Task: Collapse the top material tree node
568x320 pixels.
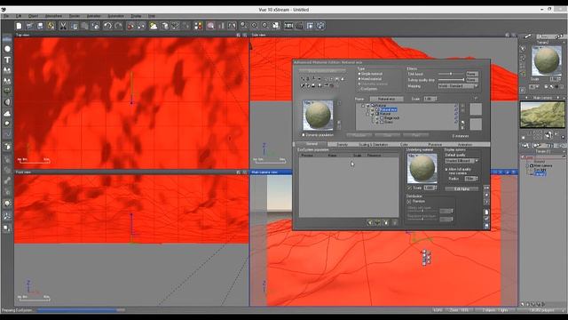Action: [x=363, y=106]
